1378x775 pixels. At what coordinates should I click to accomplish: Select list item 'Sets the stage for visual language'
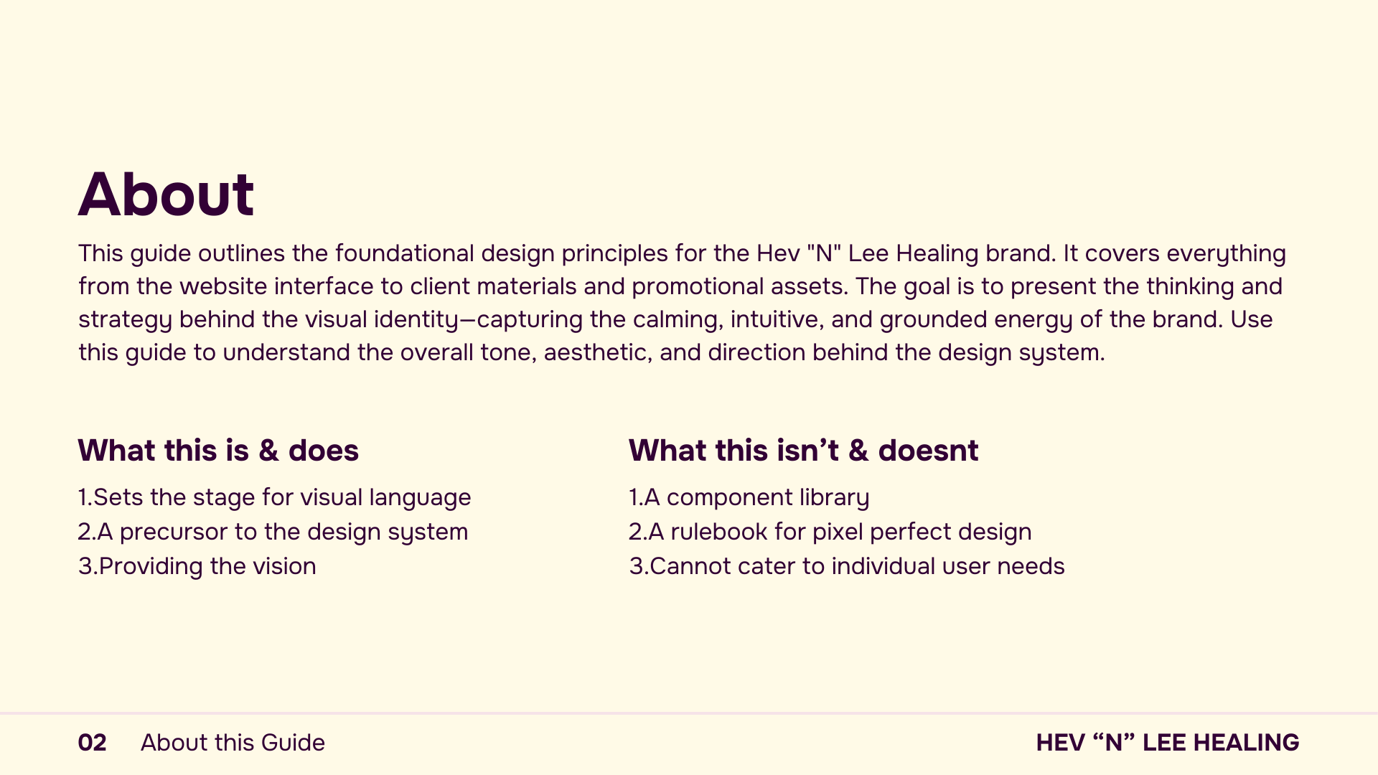point(274,497)
